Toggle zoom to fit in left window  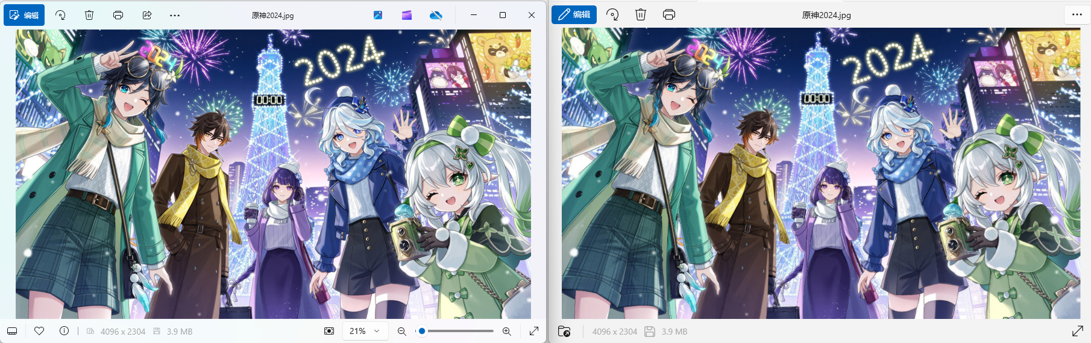329,331
